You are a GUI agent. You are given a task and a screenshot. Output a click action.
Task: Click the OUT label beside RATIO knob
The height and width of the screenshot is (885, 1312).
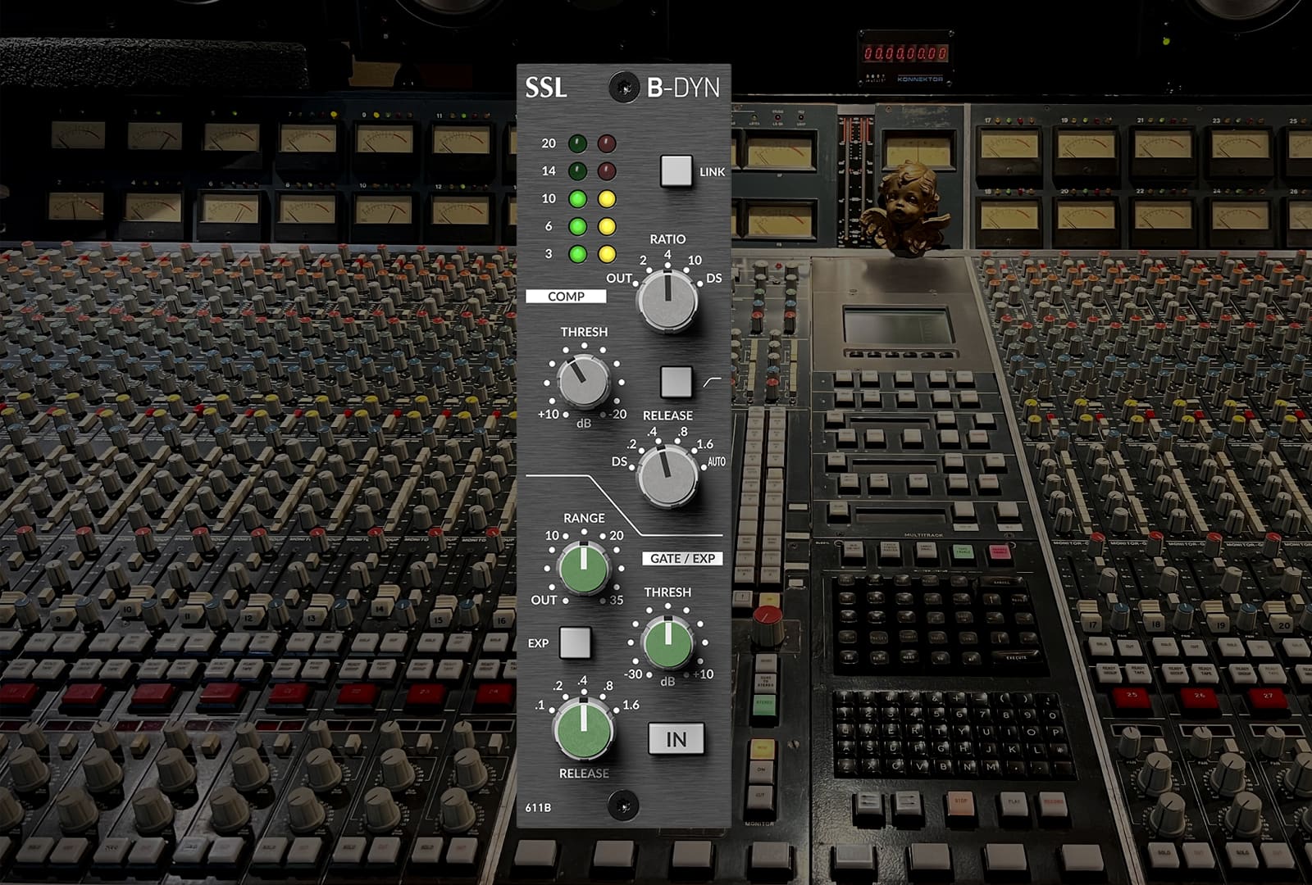[x=619, y=279]
